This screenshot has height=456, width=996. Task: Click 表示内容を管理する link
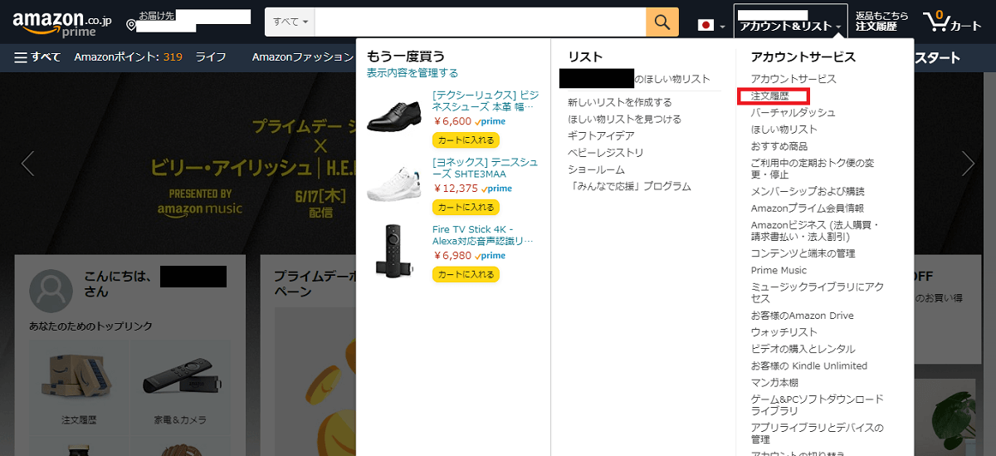(413, 73)
